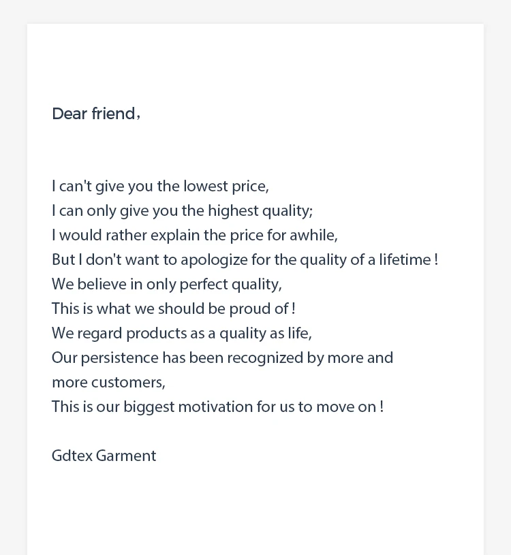The image size is (511, 555).
Task: Click the line 'I can't give you the lowest price'
Action: tap(160, 187)
